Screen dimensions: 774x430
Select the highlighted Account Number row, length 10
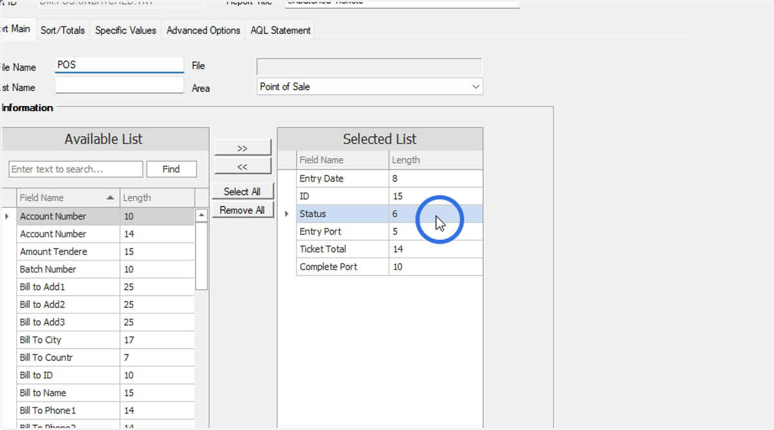tap(106, 216)
